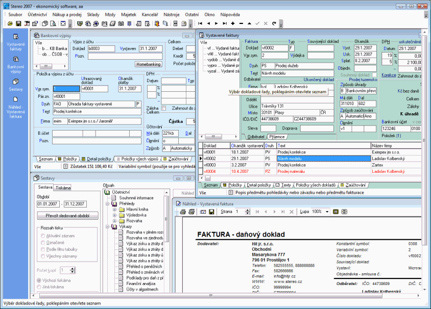Click the save diskette icon in main toolbar
This screenshot has height=309, width=431.
pos(18,23)
